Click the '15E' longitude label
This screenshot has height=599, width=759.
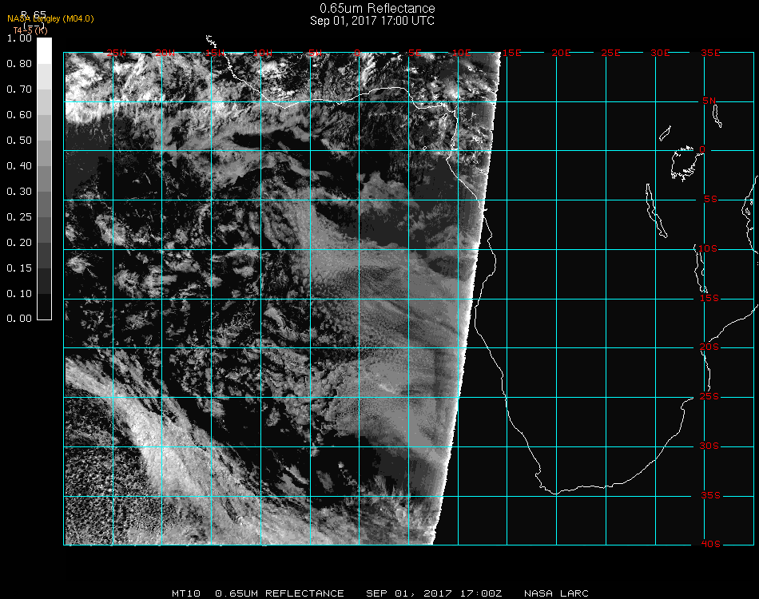(x=511, y=53)
